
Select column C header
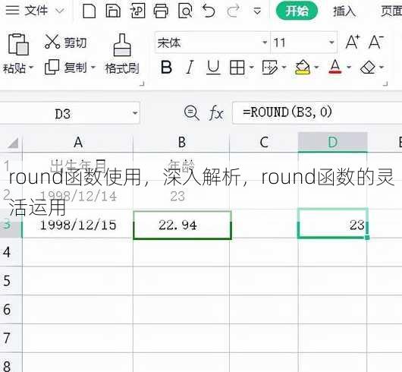click(264, 142)
